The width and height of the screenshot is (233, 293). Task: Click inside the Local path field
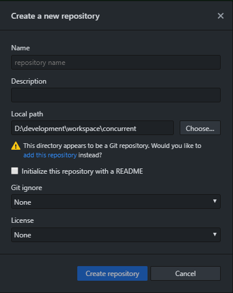(92, 128)
